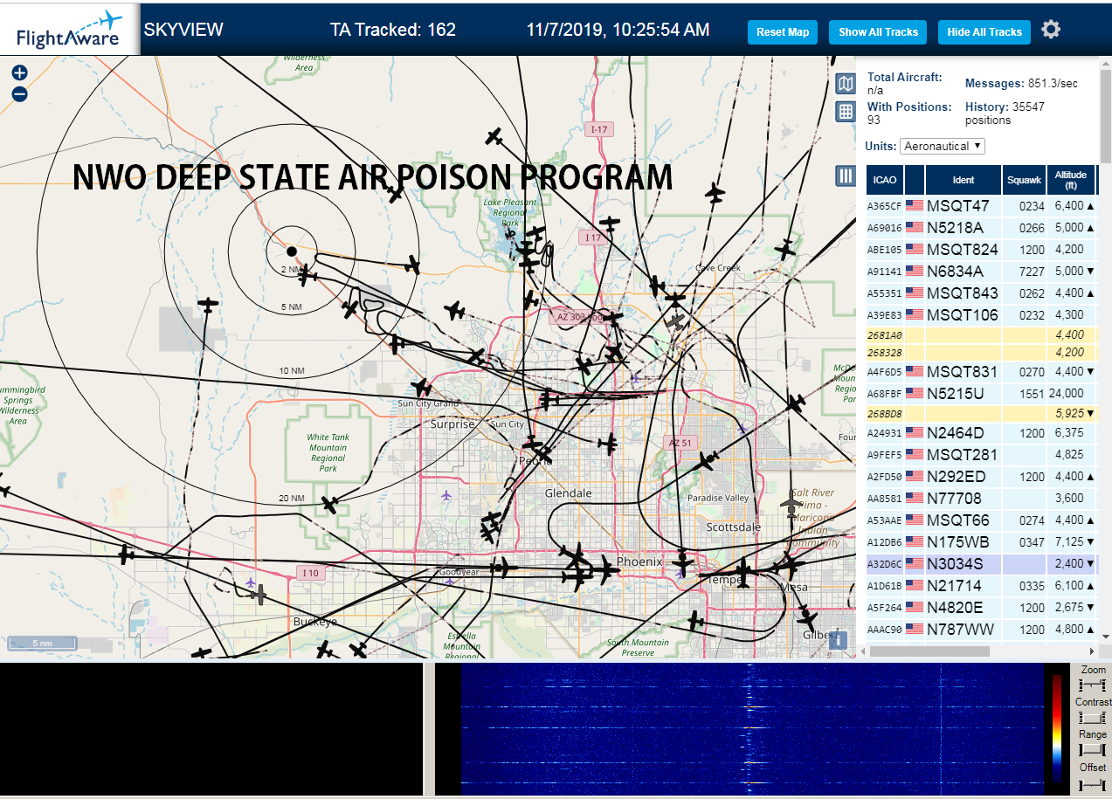Image resolution: width=1112 pixels, height=799 pixels.
Task: Select aircraft row MSQT281
Action: 980,455
